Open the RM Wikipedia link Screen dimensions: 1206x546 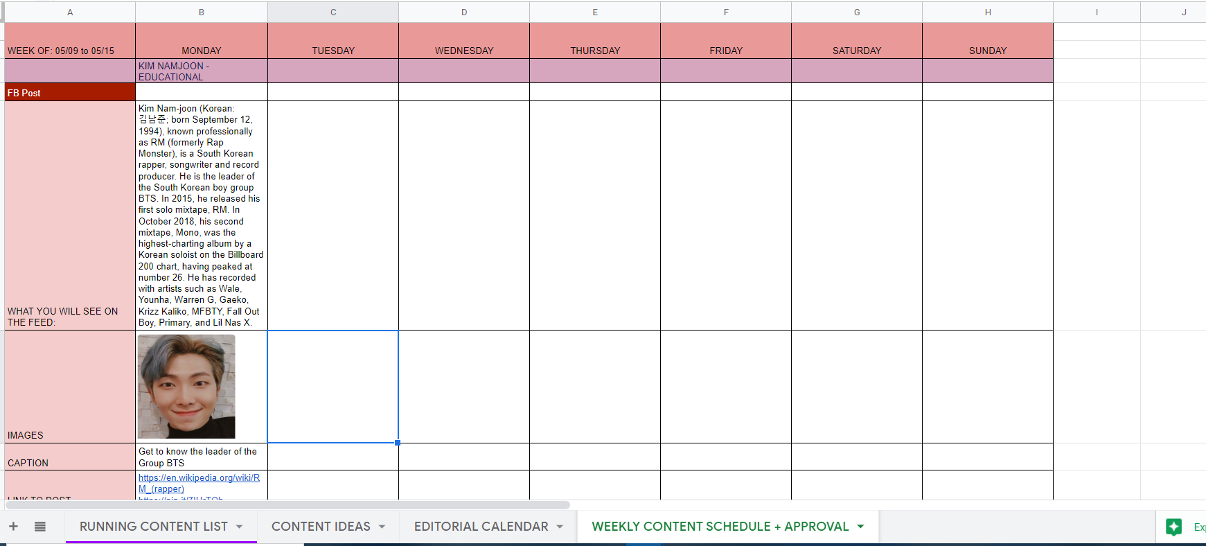pos(199,483)
